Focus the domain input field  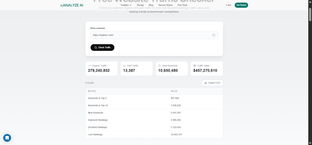(154, 35)
